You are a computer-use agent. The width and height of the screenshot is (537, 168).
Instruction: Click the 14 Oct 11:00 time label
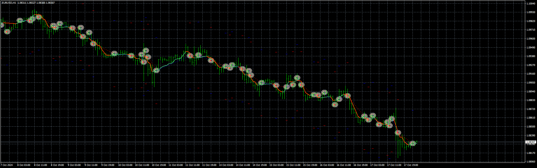243,165
